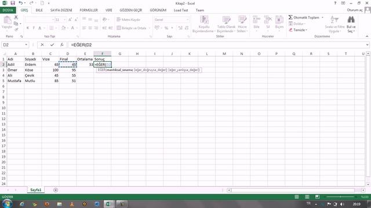This screenshot has width=371, height=208.
Task: Open the Customize Quick Access Toolbar dropdown
Action: [49, 3]
